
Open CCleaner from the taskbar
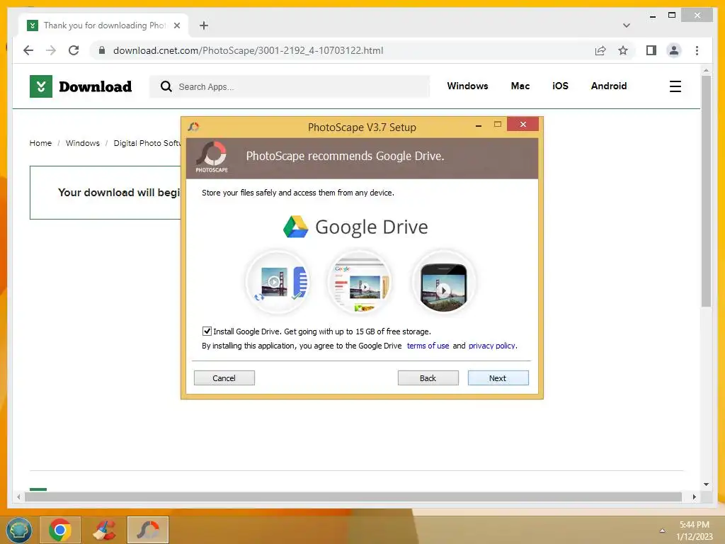[105, 530]
